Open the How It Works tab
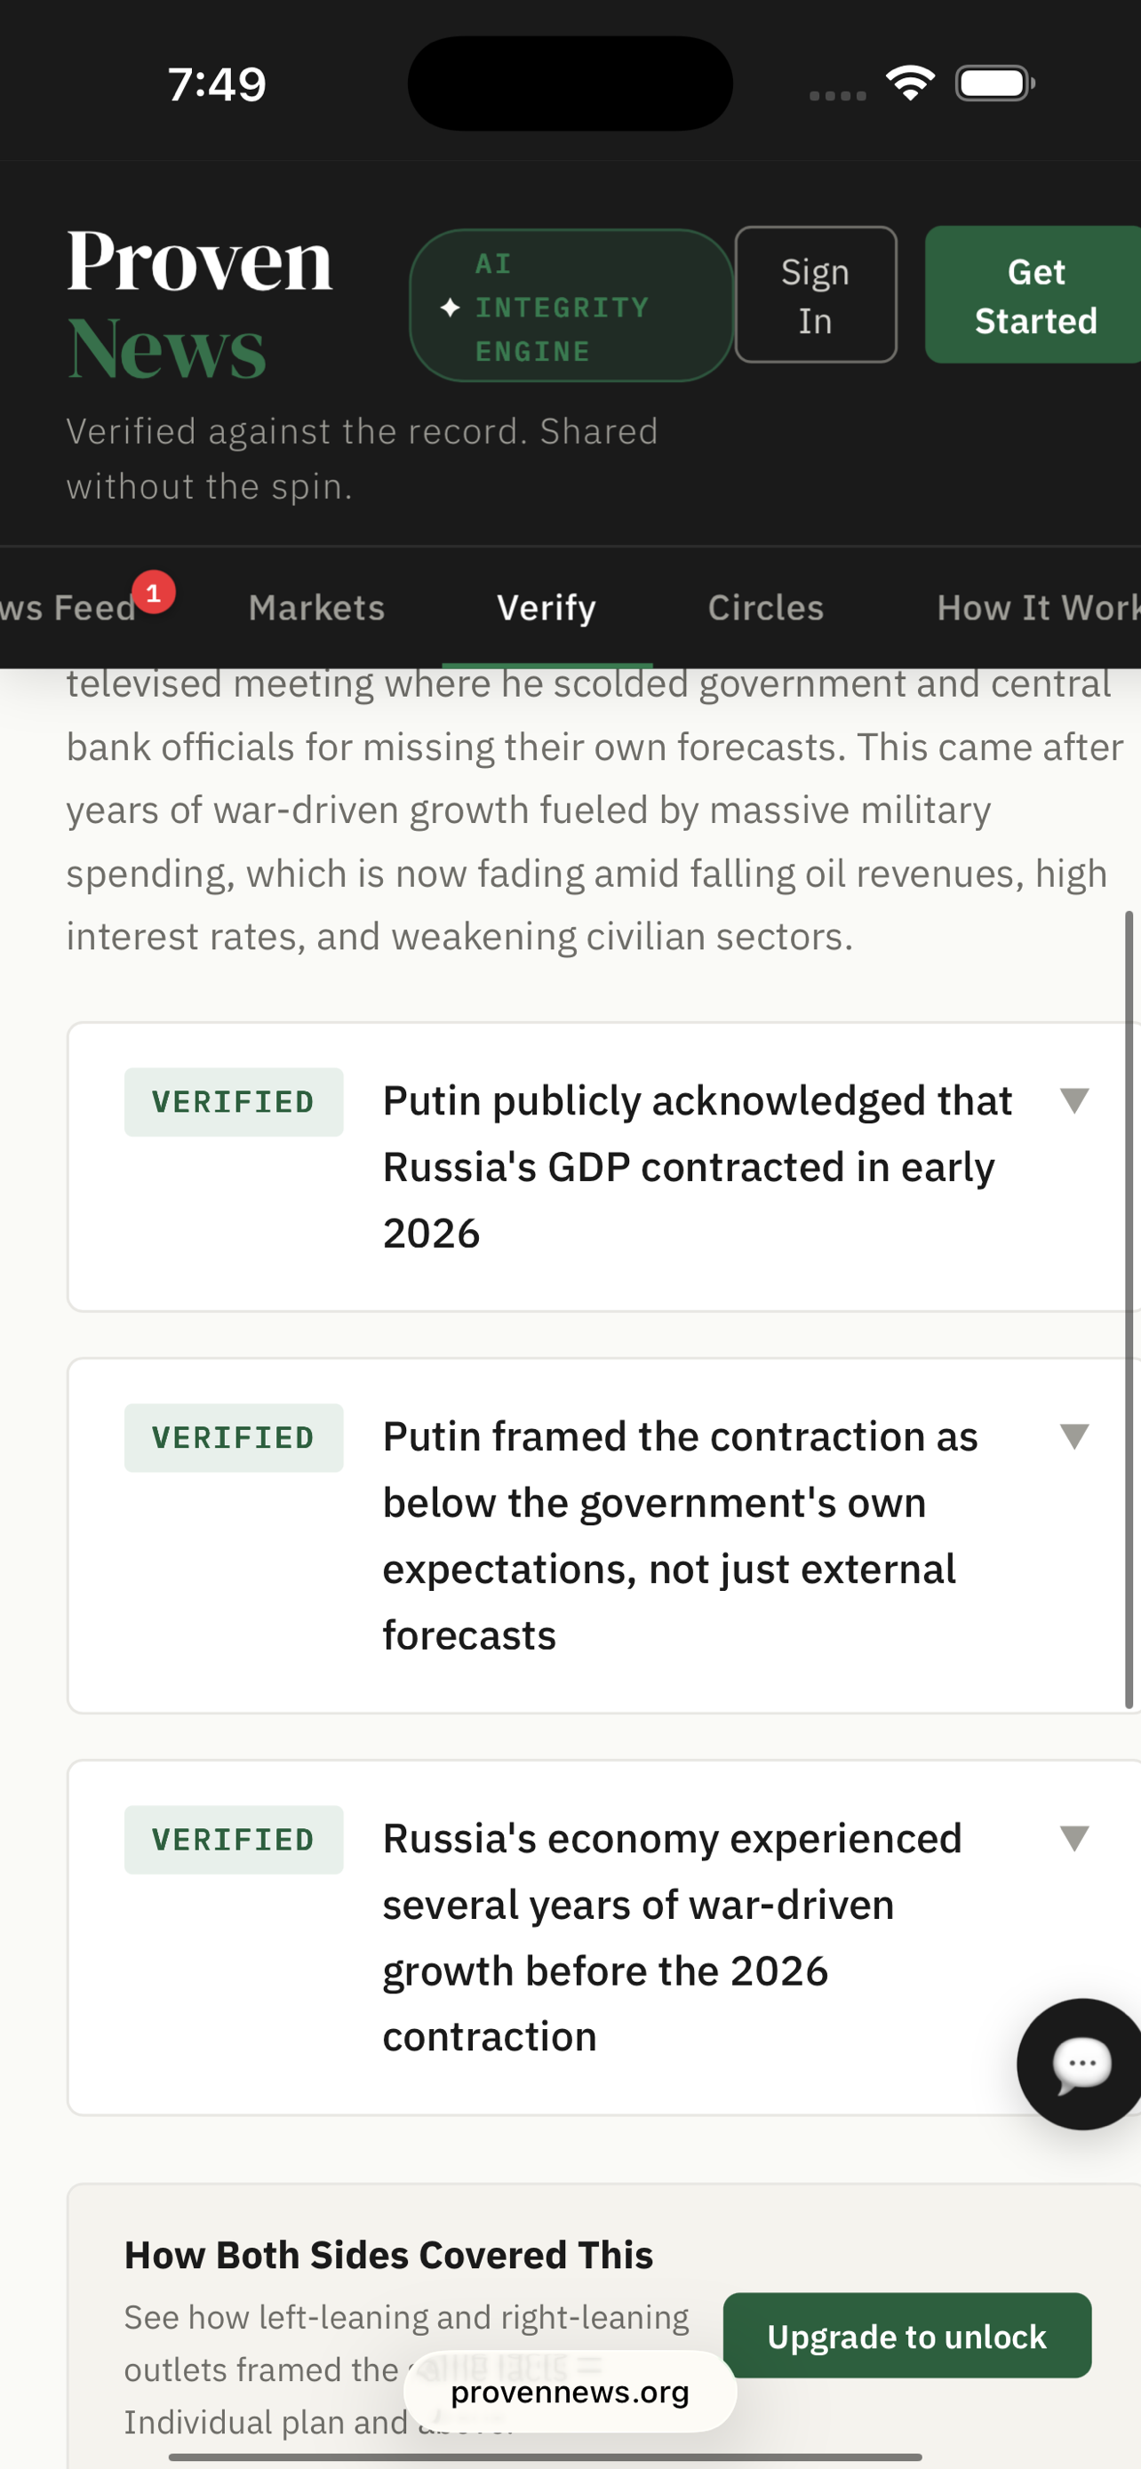 pos(1039,608)
